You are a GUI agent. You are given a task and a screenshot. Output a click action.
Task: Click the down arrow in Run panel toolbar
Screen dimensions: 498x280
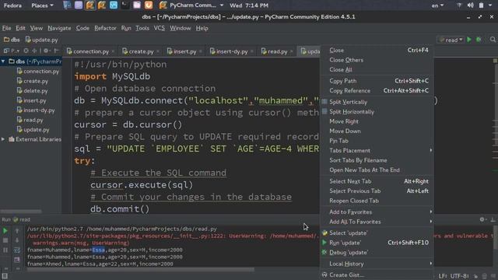17,240
